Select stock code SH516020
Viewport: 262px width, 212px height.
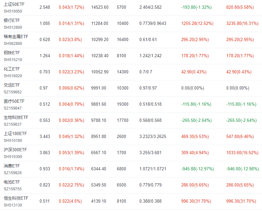click(x=13, y=76)
